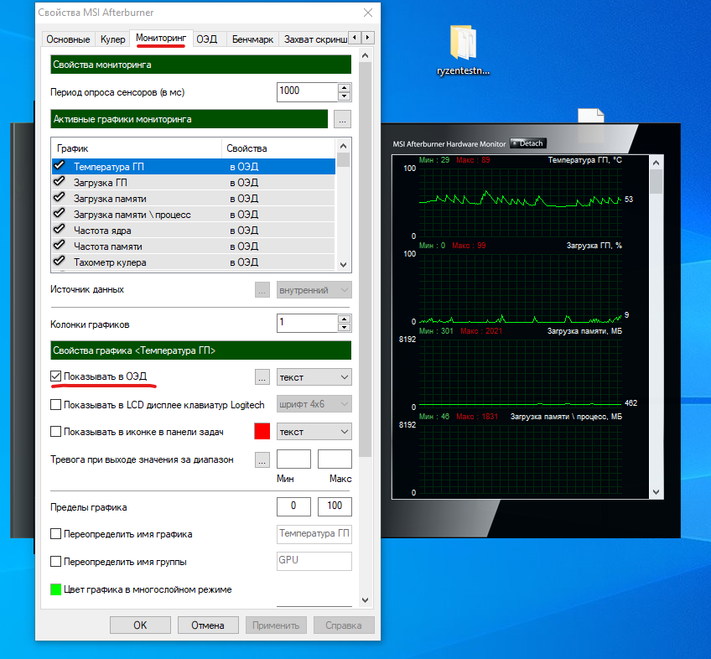Select the Частота памяти row text
The width and height of the screenshot is (711, 659).
click(x=108, y=246)
